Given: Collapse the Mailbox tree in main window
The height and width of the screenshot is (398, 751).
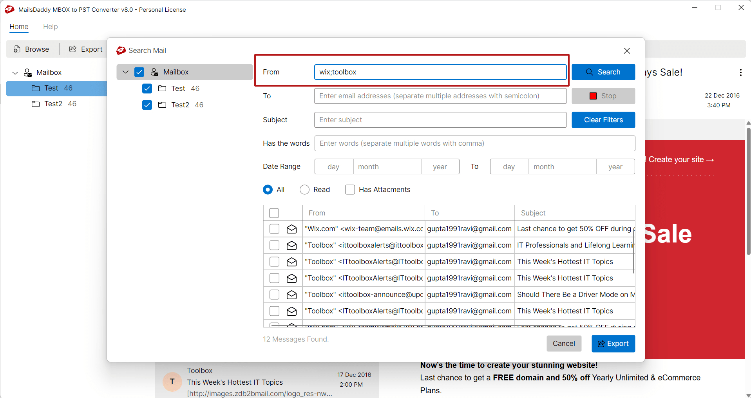Looking at the screenshot, I should [15, 73].
